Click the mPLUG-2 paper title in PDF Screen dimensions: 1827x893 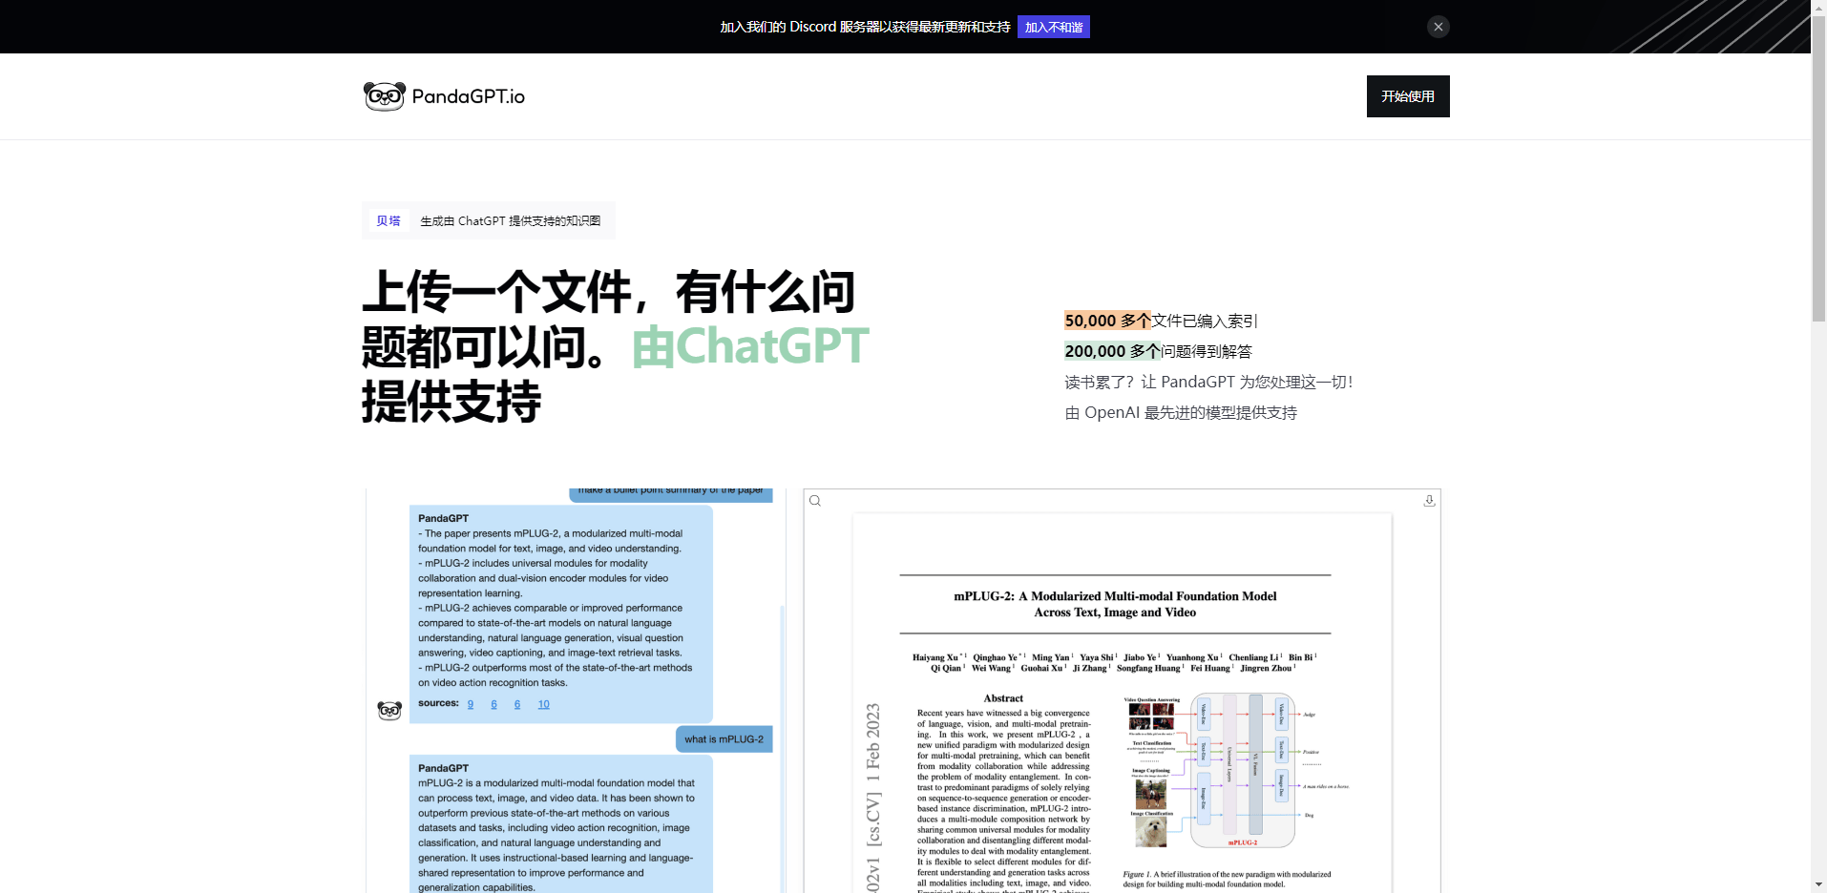1114,604
